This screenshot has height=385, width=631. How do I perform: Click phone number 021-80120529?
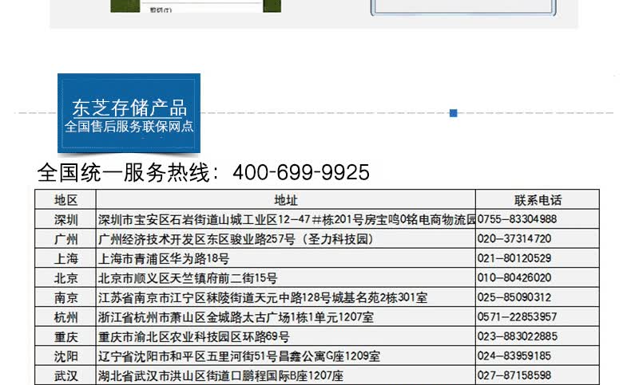pos(514,258)
